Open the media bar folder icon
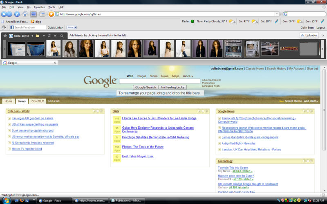The height and width of the screenshot is (204, 327). (38, 36)
